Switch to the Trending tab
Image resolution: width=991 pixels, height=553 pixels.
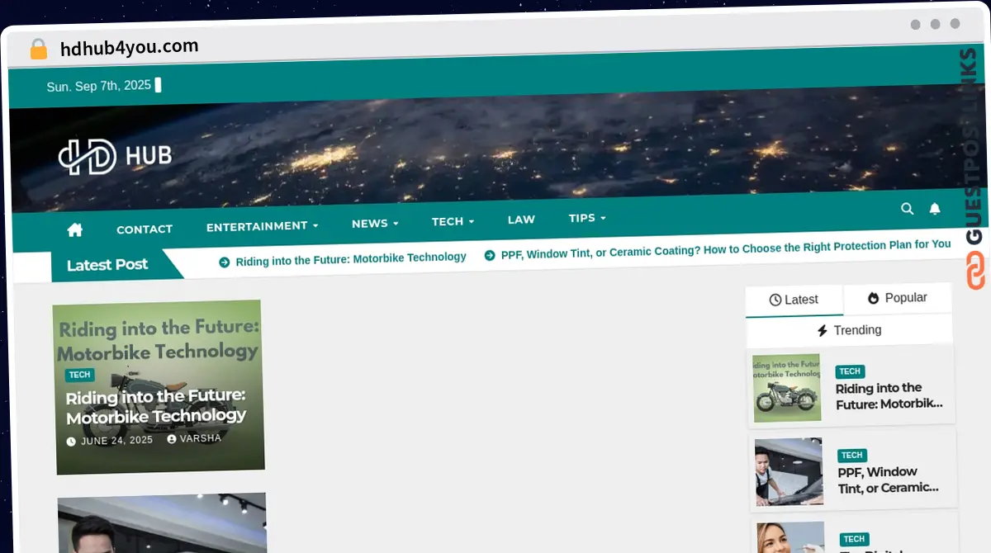point(849,330)
